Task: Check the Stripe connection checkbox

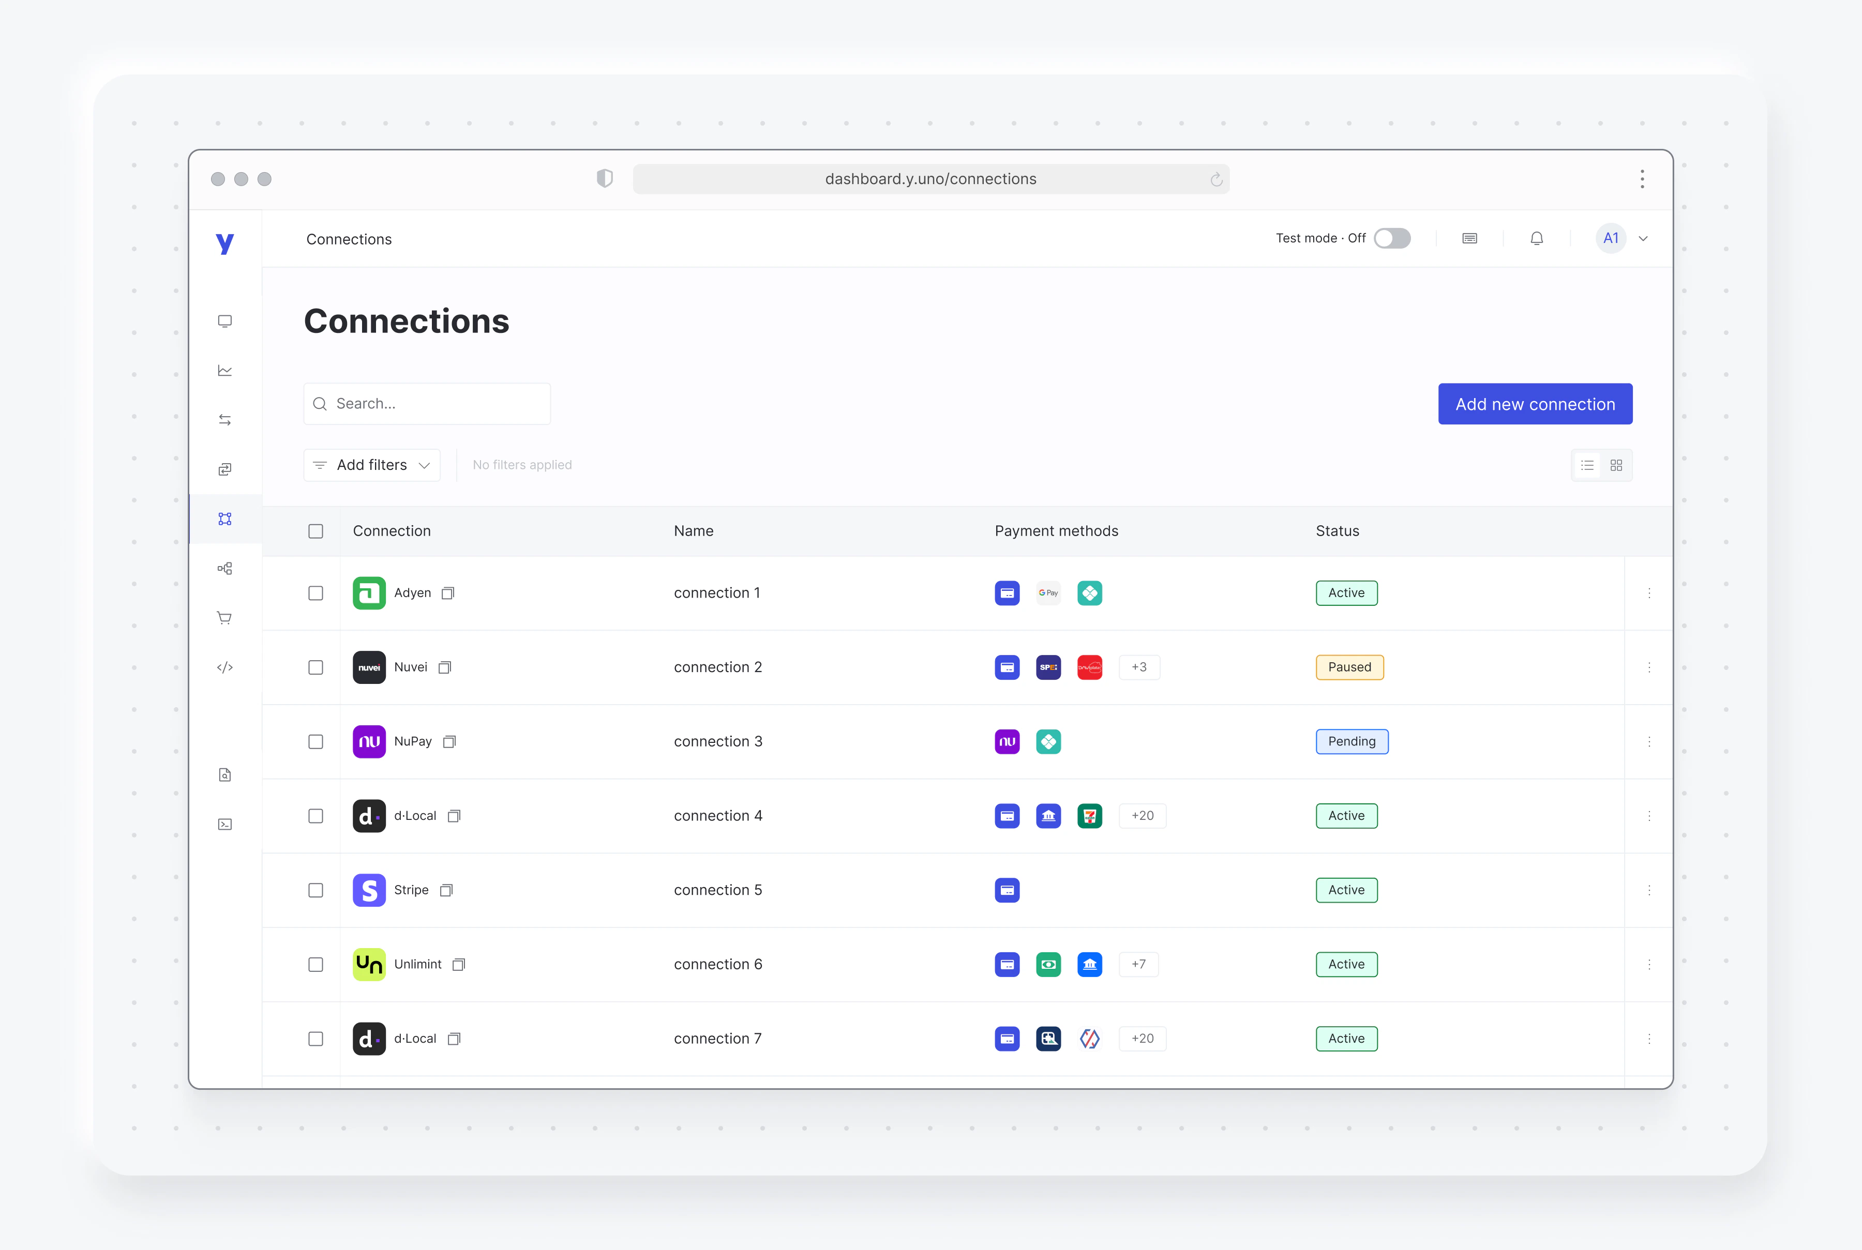Action: point(316,891)
